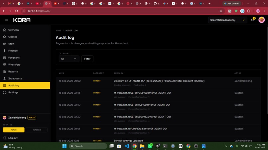Open the taskbar clock and date
The width and height of the screenshot is (268, 150).
tap(260, 146)
